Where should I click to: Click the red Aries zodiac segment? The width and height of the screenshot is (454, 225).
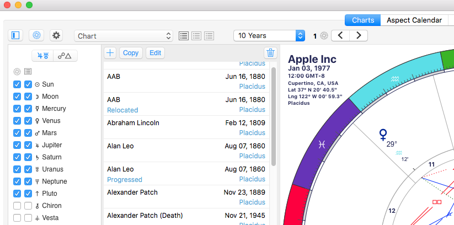coord(296,204)
